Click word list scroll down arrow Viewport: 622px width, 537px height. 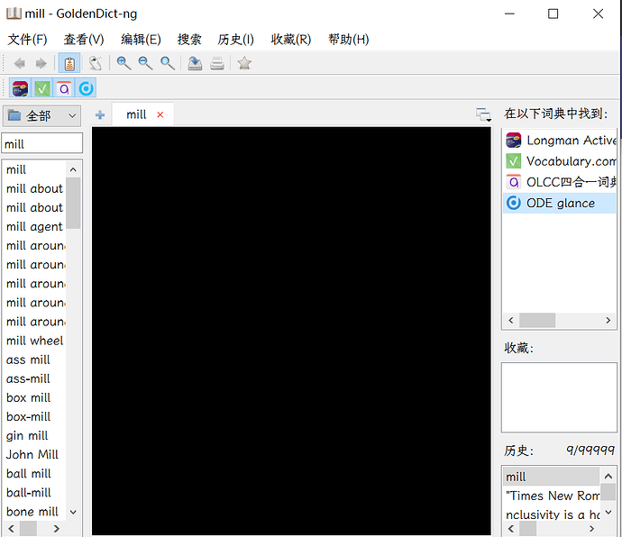click(x=73, y=512)
